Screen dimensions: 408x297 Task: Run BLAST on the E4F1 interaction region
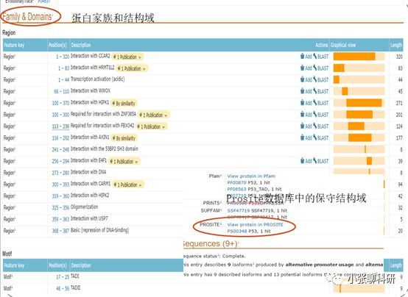click(x=321, y=161)
